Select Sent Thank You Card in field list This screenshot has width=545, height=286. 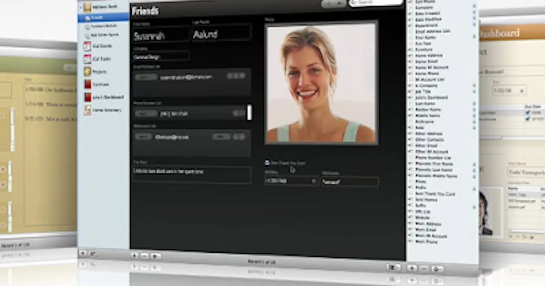[435, 194]
